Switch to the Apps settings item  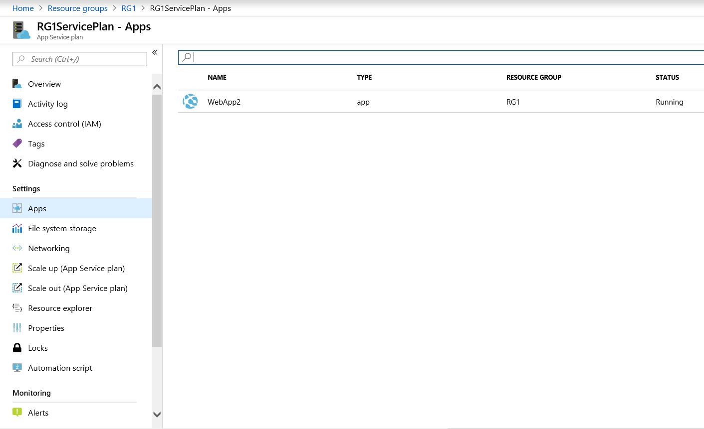point(37,208)
